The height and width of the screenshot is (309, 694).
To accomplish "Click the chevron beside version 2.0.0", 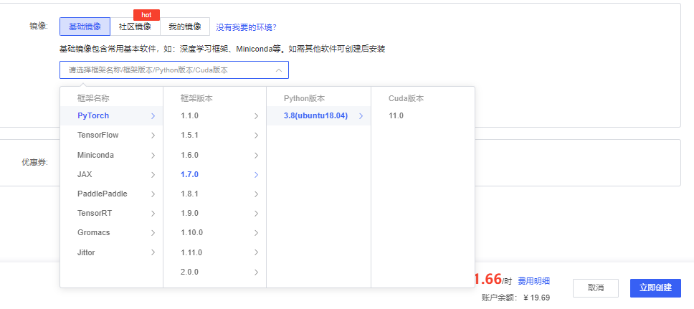I will 256,272.
